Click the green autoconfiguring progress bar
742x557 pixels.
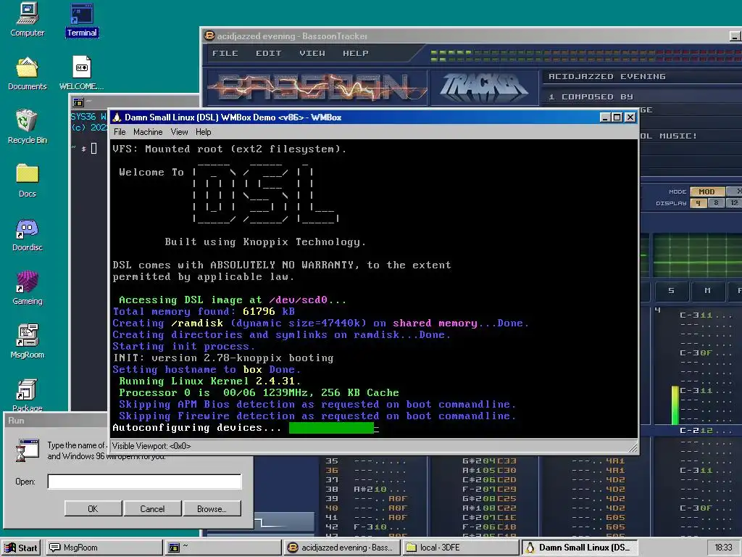coord(331,428)
